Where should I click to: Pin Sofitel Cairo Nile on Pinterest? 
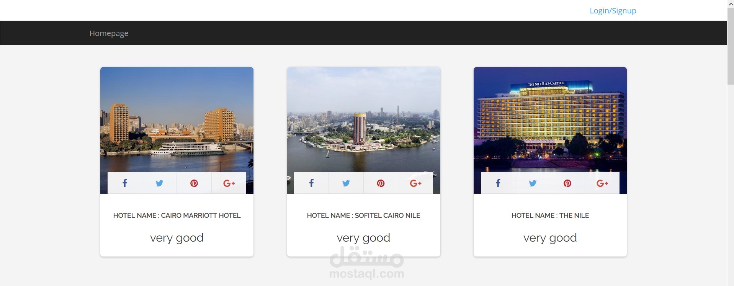[381, 183]
